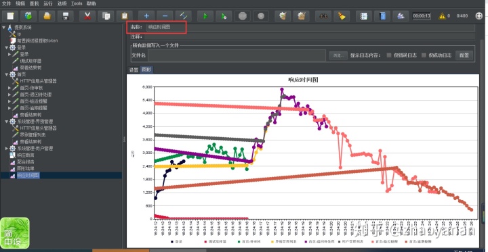Click the Clear results icon

[283, 16]
